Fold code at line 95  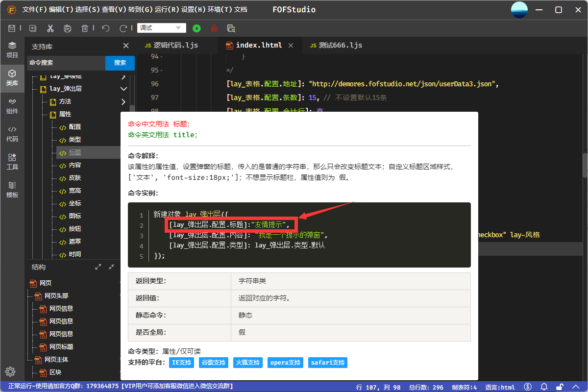coord(162,70)
